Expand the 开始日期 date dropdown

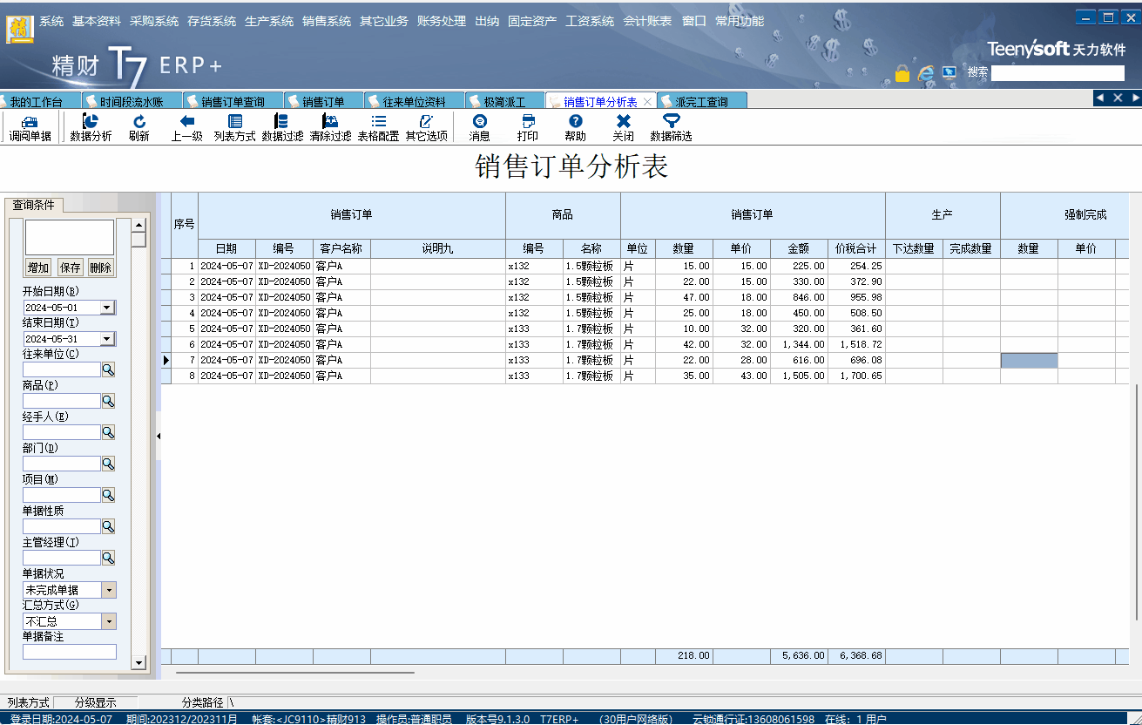point(107,308)
